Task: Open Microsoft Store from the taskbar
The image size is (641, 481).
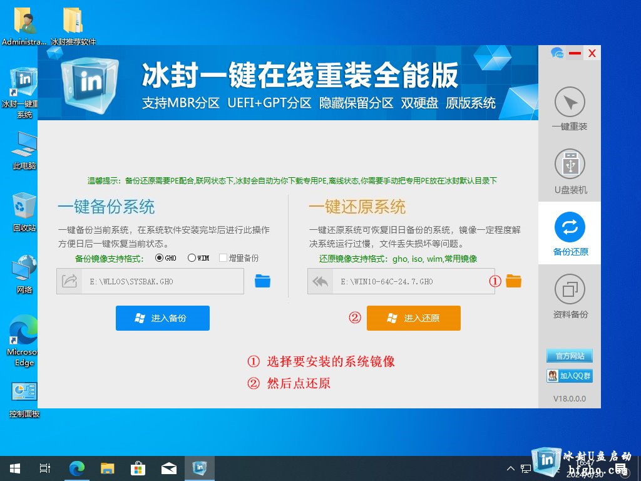Action: pos(138,468)
